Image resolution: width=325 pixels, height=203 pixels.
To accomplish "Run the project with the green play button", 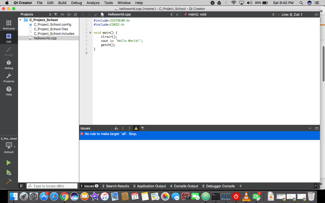I will pyautogui.click(x=9, y=162).
